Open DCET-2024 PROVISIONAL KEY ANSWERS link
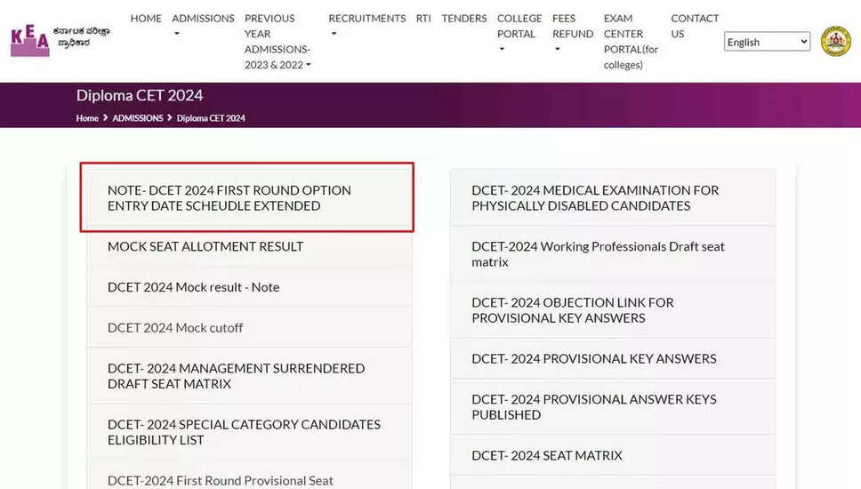861x489 pixels. tap(593, 358)
